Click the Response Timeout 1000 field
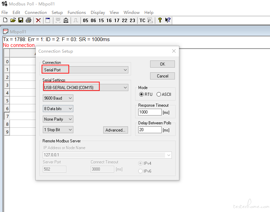This screenshot has width=270, height=212. pyautogui.click(x=150, y=112)
